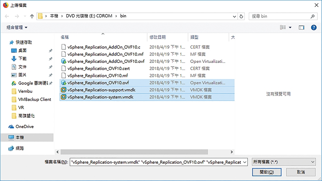322x181 pixels.
Task: Select vSphere_Replication_OVF10.mf file
Action: pyautogui.click(x=98, y=76)
